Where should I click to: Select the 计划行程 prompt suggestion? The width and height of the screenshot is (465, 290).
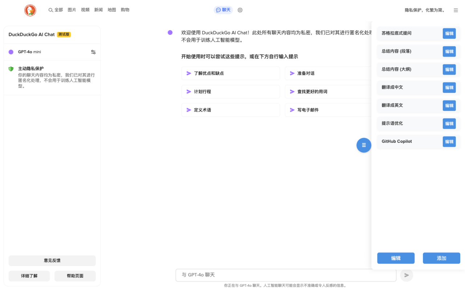coord(230,91)
